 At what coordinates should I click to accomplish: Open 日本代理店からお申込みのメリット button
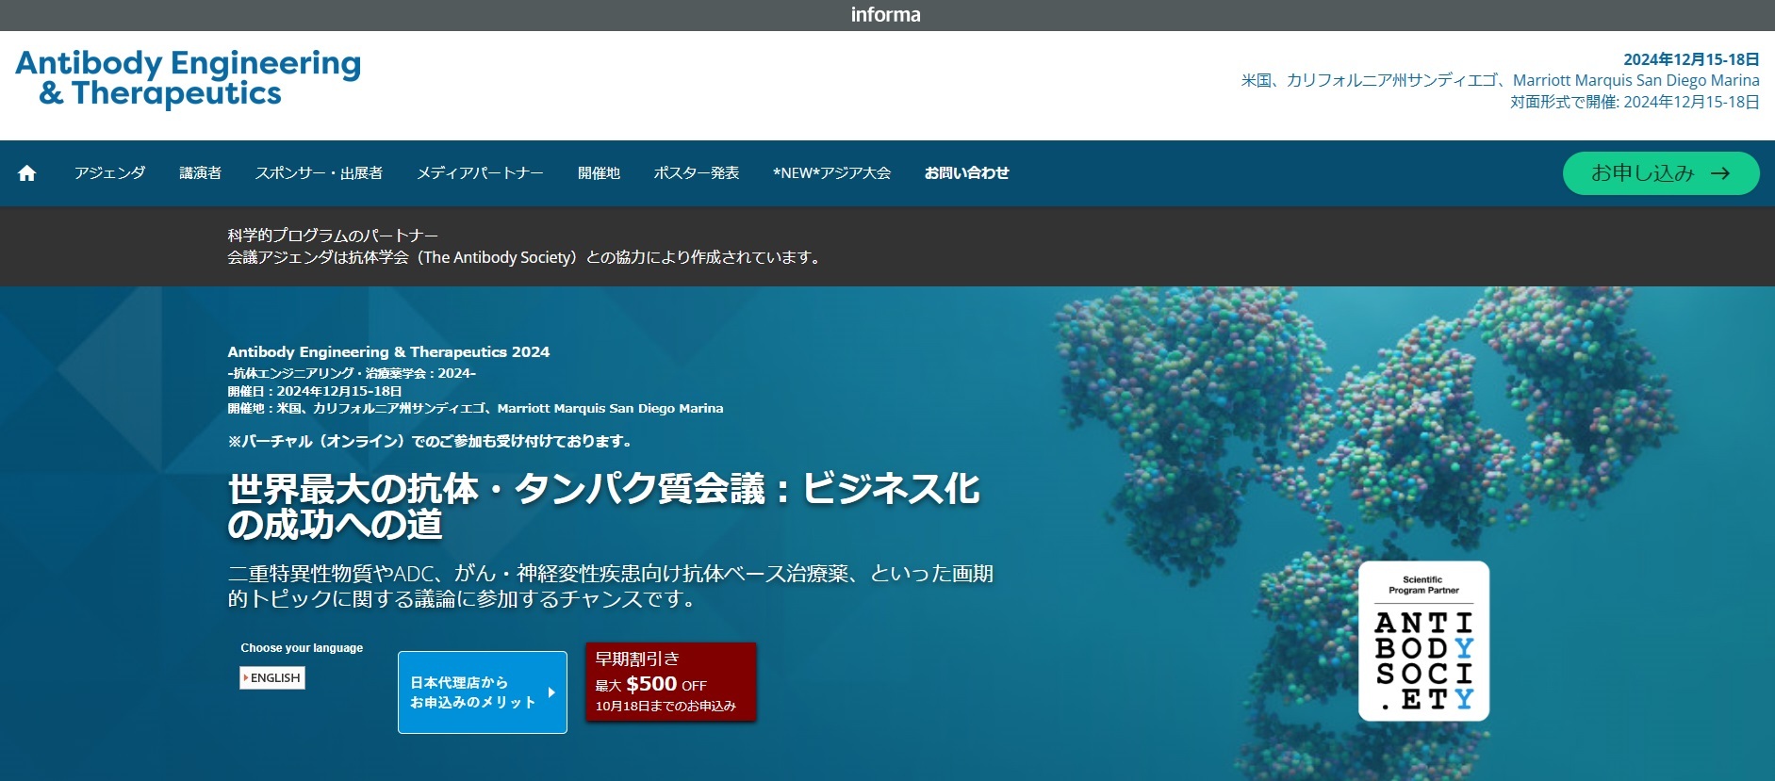point(483,692)
